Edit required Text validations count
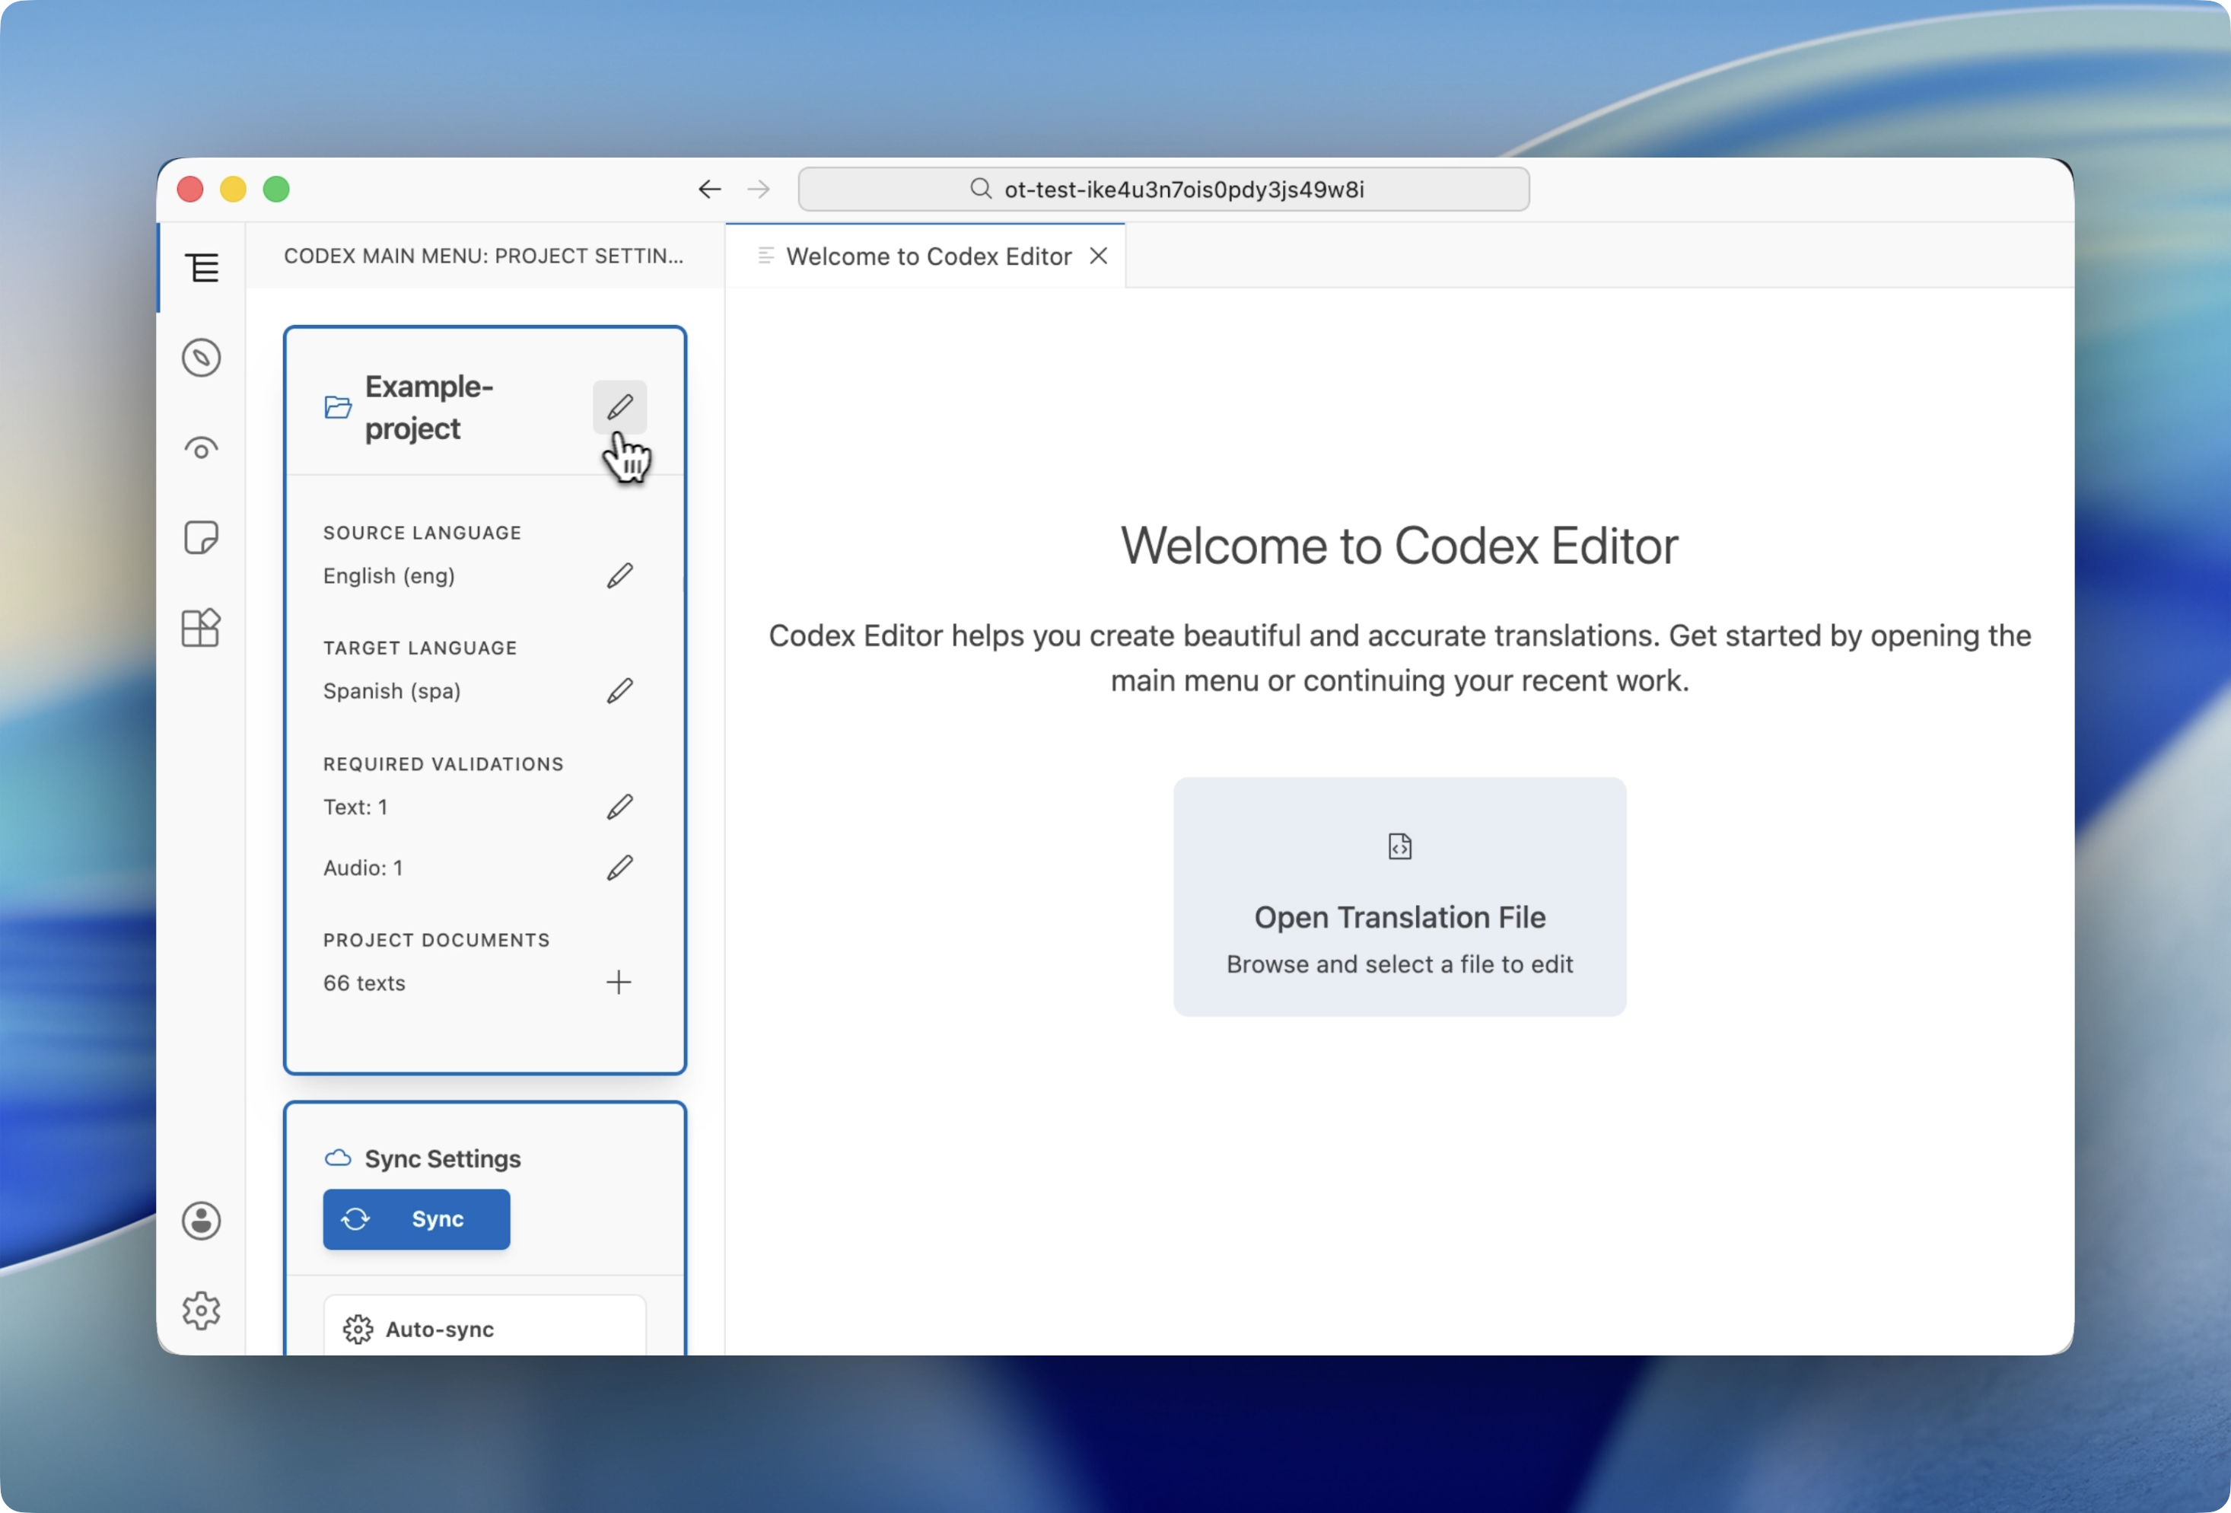Image resolution: width=2231 pixels, height=1513 pixels. tap(619, 807)
